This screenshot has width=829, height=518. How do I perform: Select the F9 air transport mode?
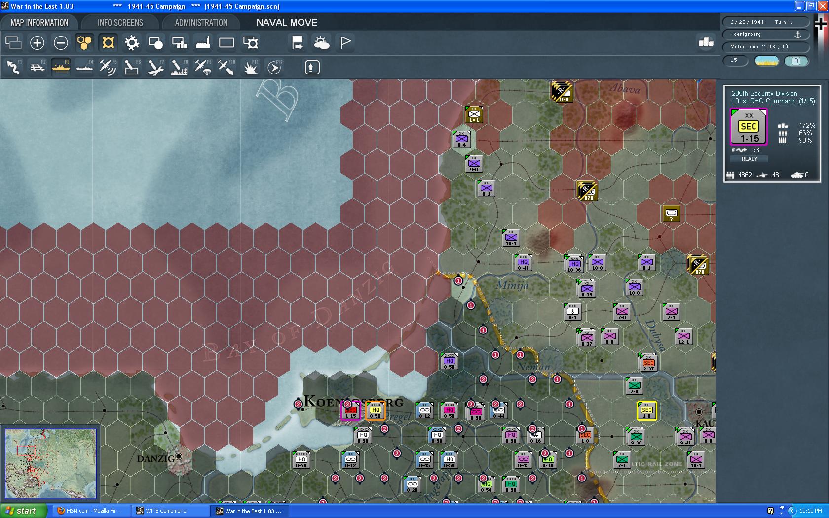click(x=203, y=67)
